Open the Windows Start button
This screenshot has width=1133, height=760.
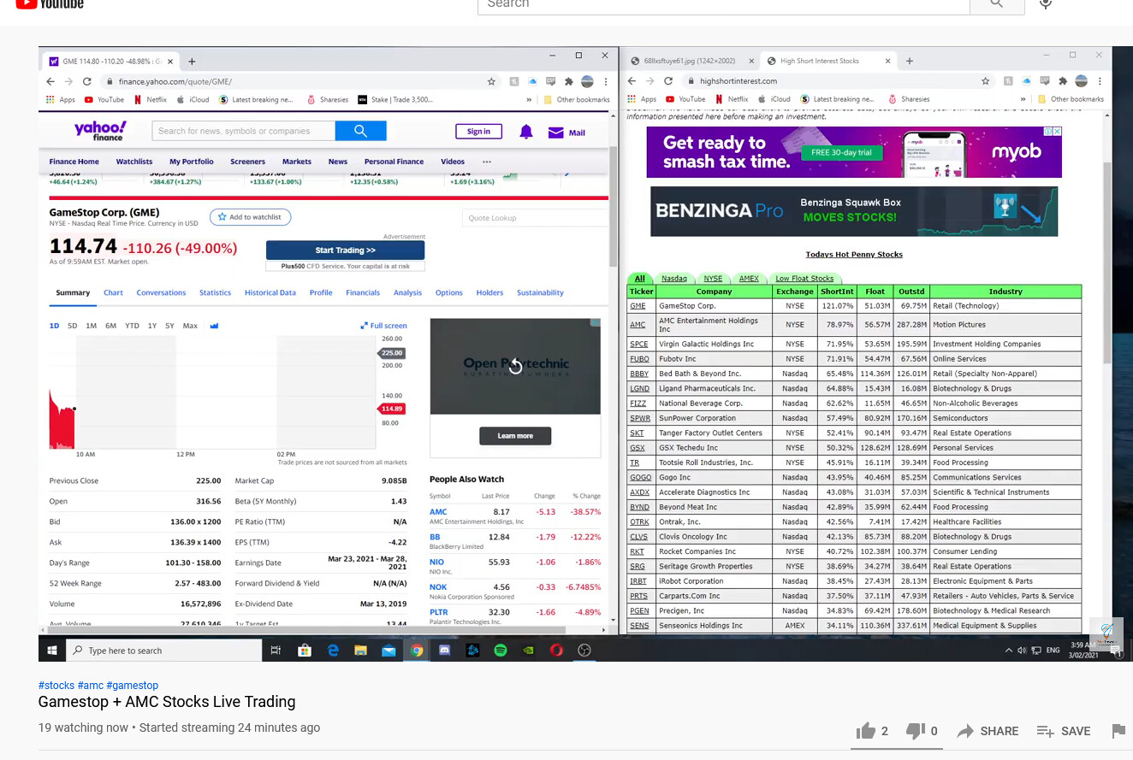pyautogui.click(x=52, y=651)
